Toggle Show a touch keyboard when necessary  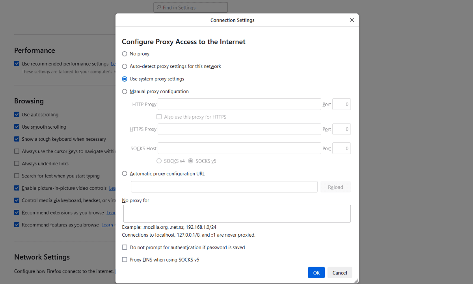[x=17, y=139]
